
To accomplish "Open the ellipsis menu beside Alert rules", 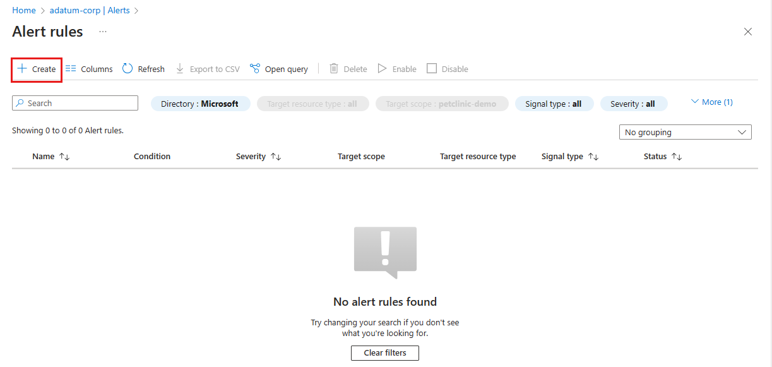I will [x=103, y=32].
